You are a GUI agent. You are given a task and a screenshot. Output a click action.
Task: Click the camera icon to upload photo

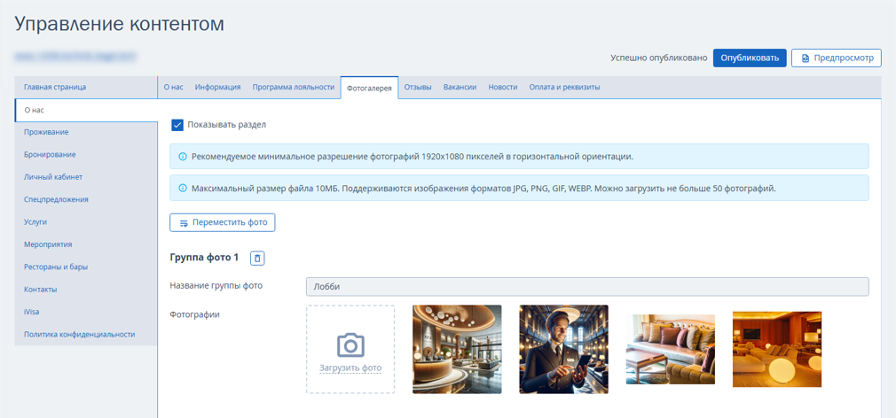[x=350, y=345]
